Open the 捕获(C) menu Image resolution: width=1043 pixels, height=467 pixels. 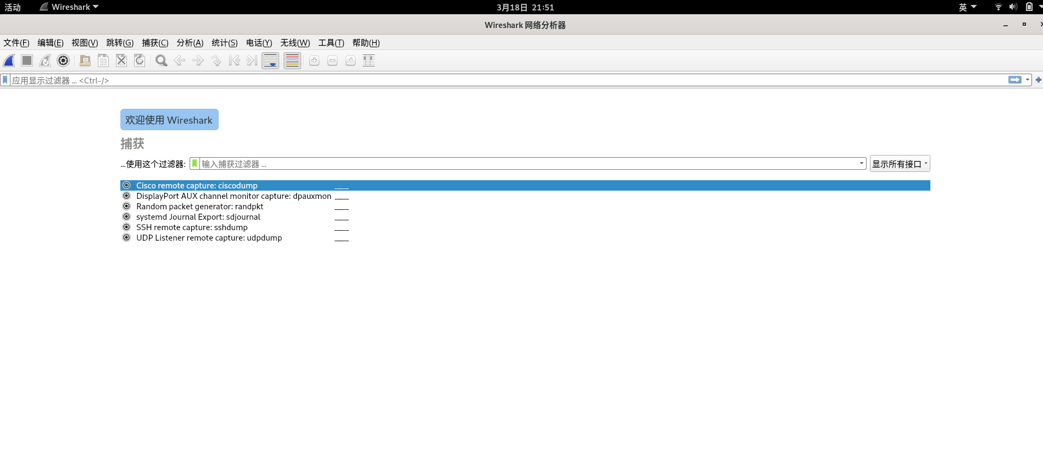pos(155,43)
